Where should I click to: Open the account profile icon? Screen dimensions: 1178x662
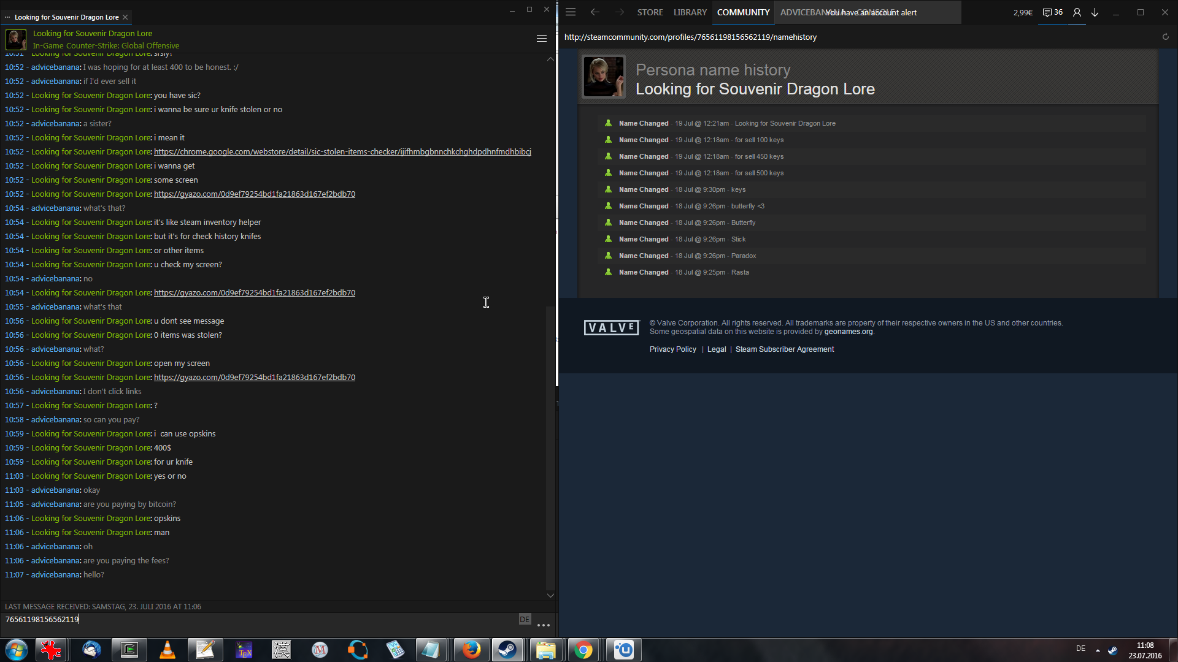pyautogui.click(x=1077, y=12)
